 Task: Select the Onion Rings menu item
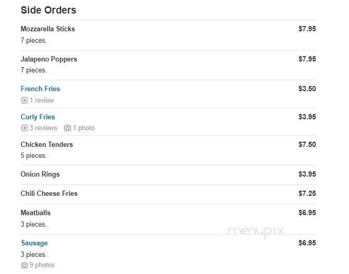click(x=40, y=174)
